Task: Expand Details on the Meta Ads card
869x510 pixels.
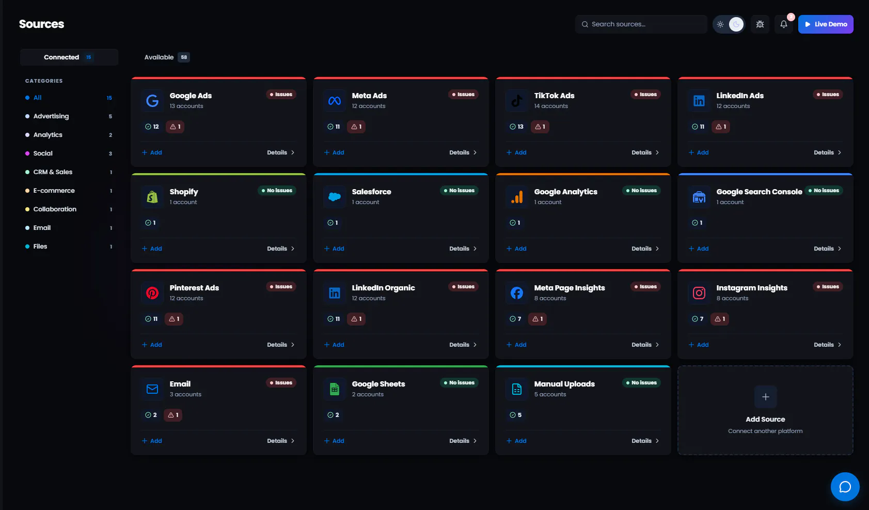Action: click(x=463, y=152)
